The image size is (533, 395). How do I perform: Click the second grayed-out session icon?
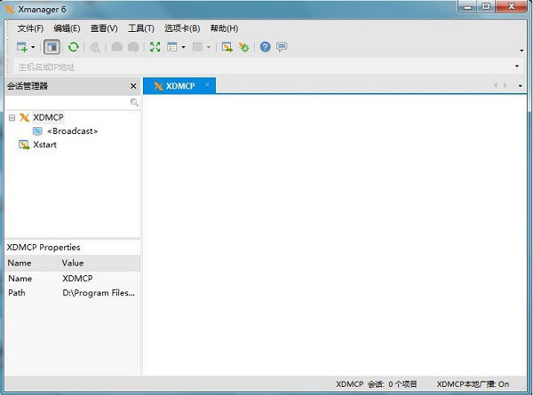[133, 47]
